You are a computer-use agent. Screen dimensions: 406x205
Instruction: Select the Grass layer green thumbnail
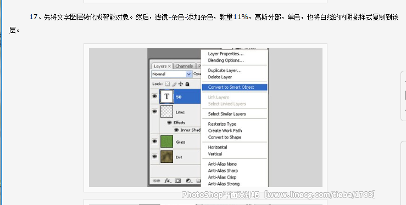[x=166, y=142]
